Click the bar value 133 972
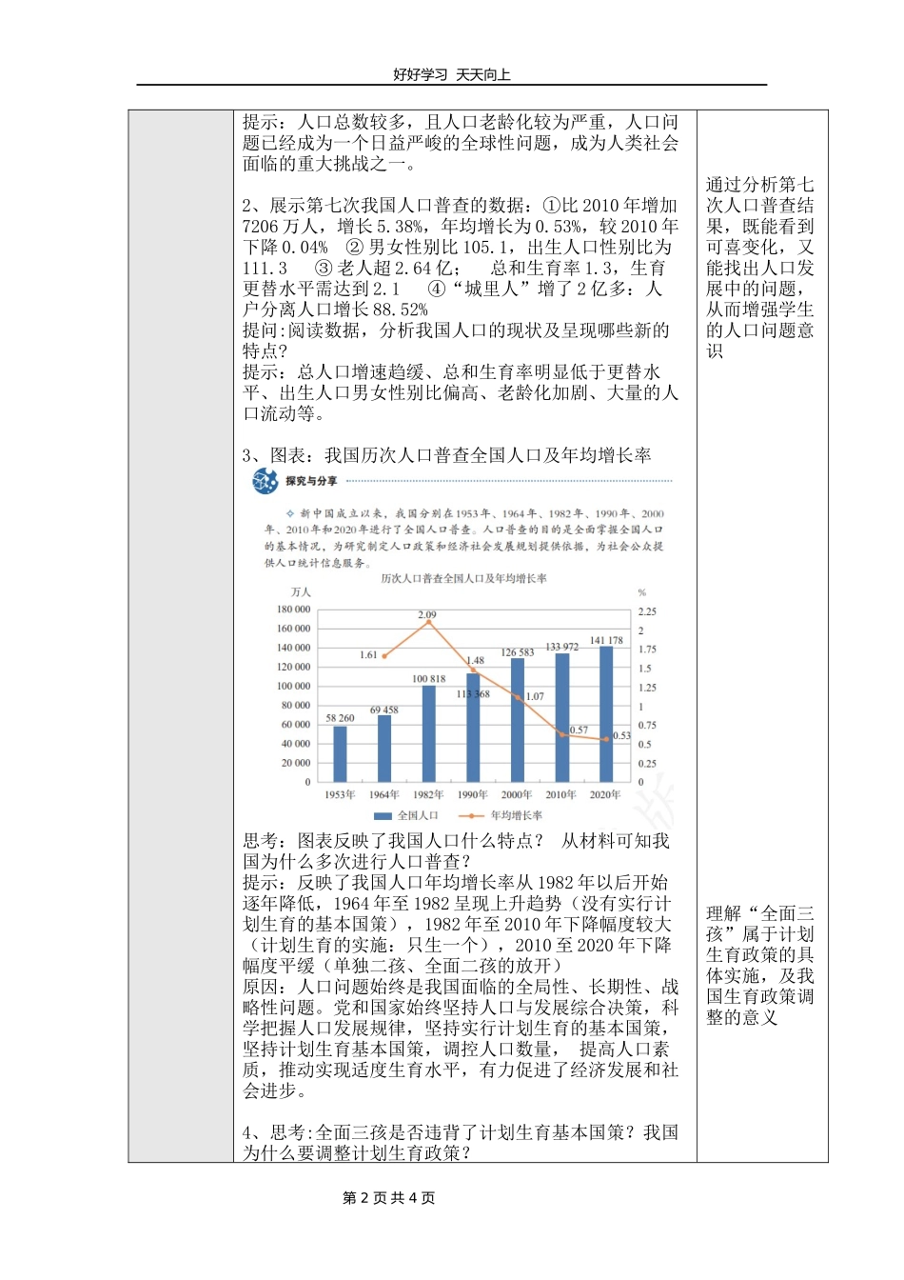 tap(562, 647)
